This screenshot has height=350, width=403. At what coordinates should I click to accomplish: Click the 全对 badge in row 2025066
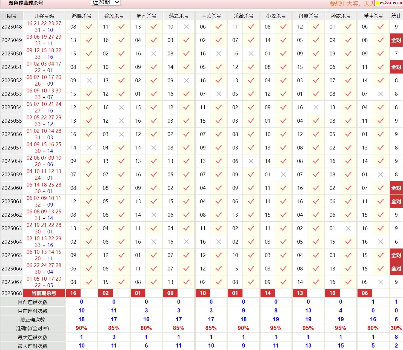[x=396, y=269]
